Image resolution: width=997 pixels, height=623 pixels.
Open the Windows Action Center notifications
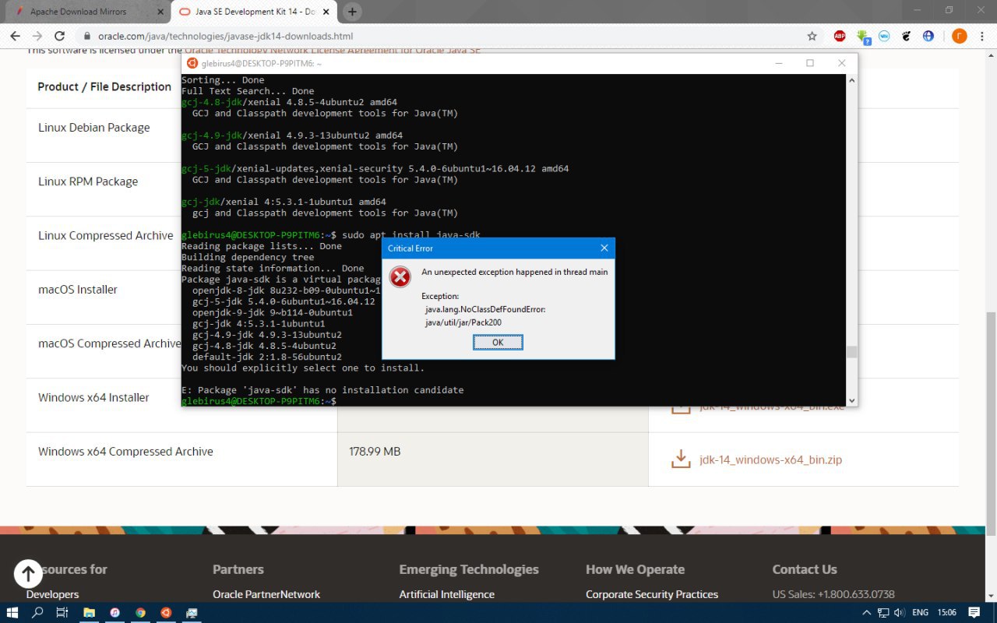974,613
